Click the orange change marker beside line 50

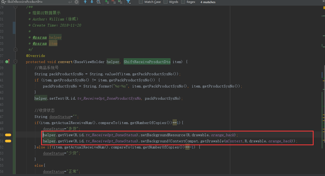click(x=8, y=135)
